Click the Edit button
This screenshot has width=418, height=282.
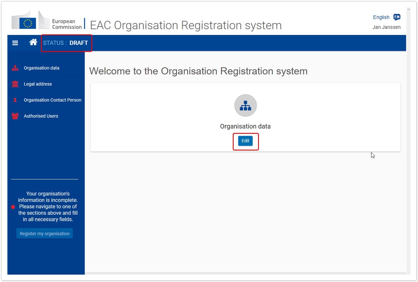[245, 141]
